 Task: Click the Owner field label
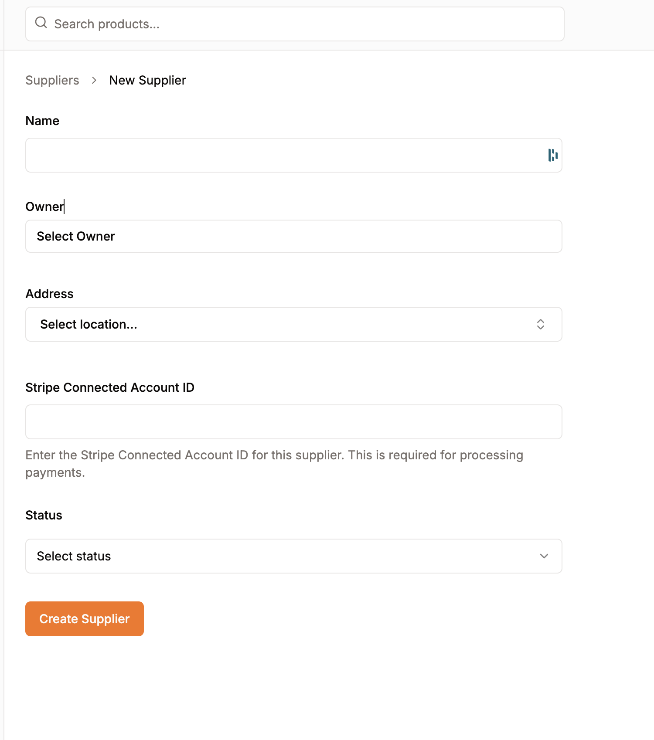(44, 206)
